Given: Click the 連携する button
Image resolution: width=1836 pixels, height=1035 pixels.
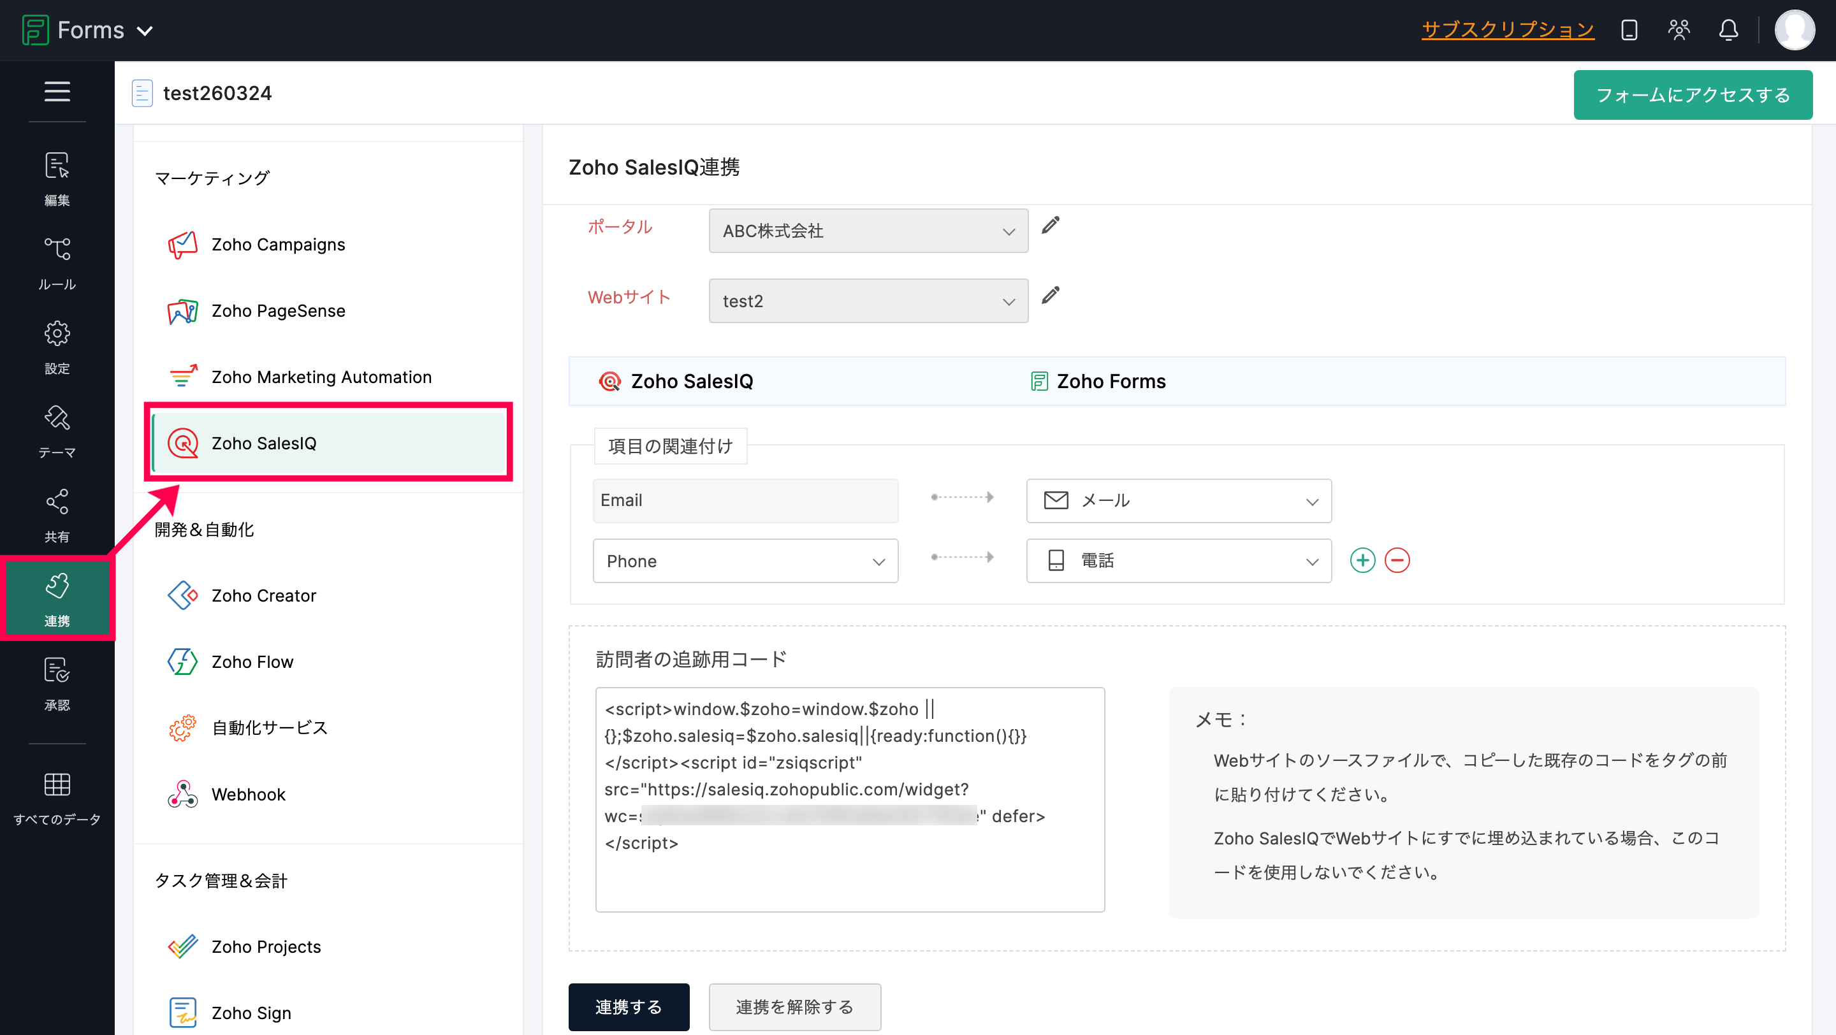Looking at the screenshot, I should 628,1006.
